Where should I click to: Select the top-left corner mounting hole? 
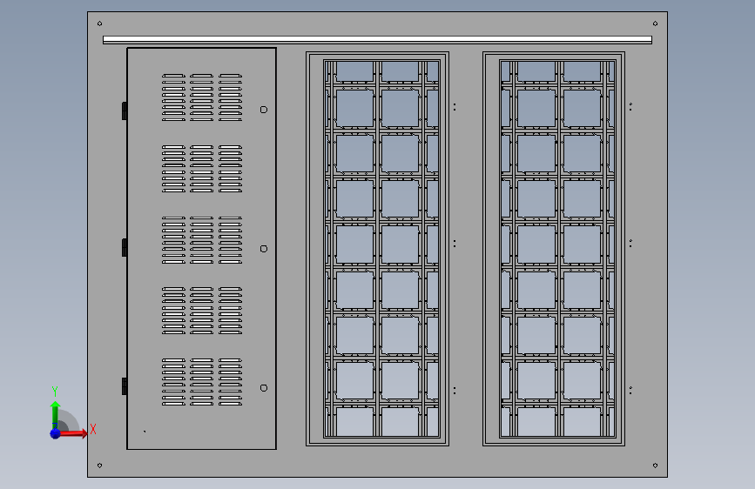tap(99, 23)
